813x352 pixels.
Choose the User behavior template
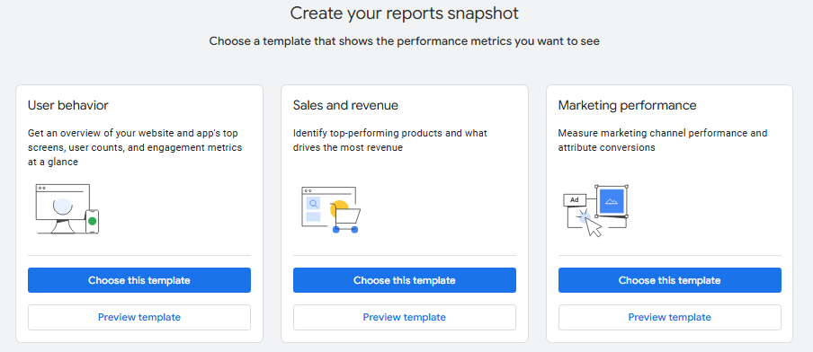pyautogui.click(x=139, y=280)
